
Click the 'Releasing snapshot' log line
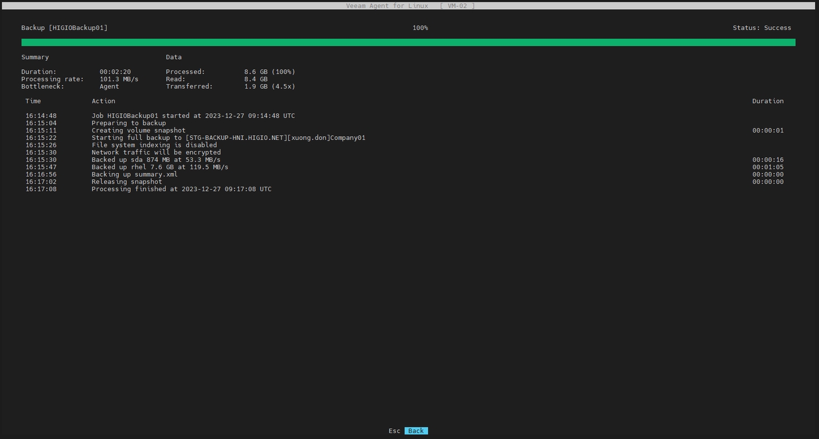(127, 182)
